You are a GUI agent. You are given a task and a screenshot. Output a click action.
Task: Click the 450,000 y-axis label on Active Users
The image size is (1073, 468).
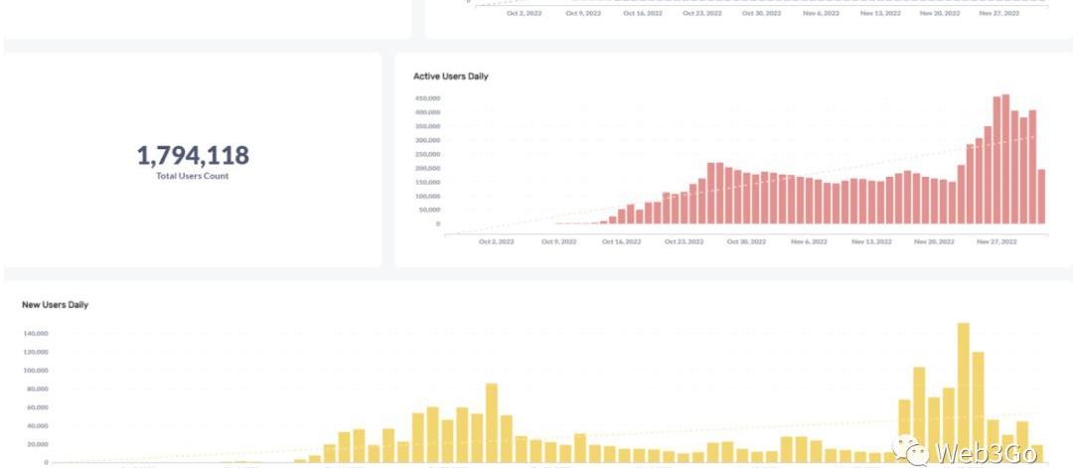(427, 98)
